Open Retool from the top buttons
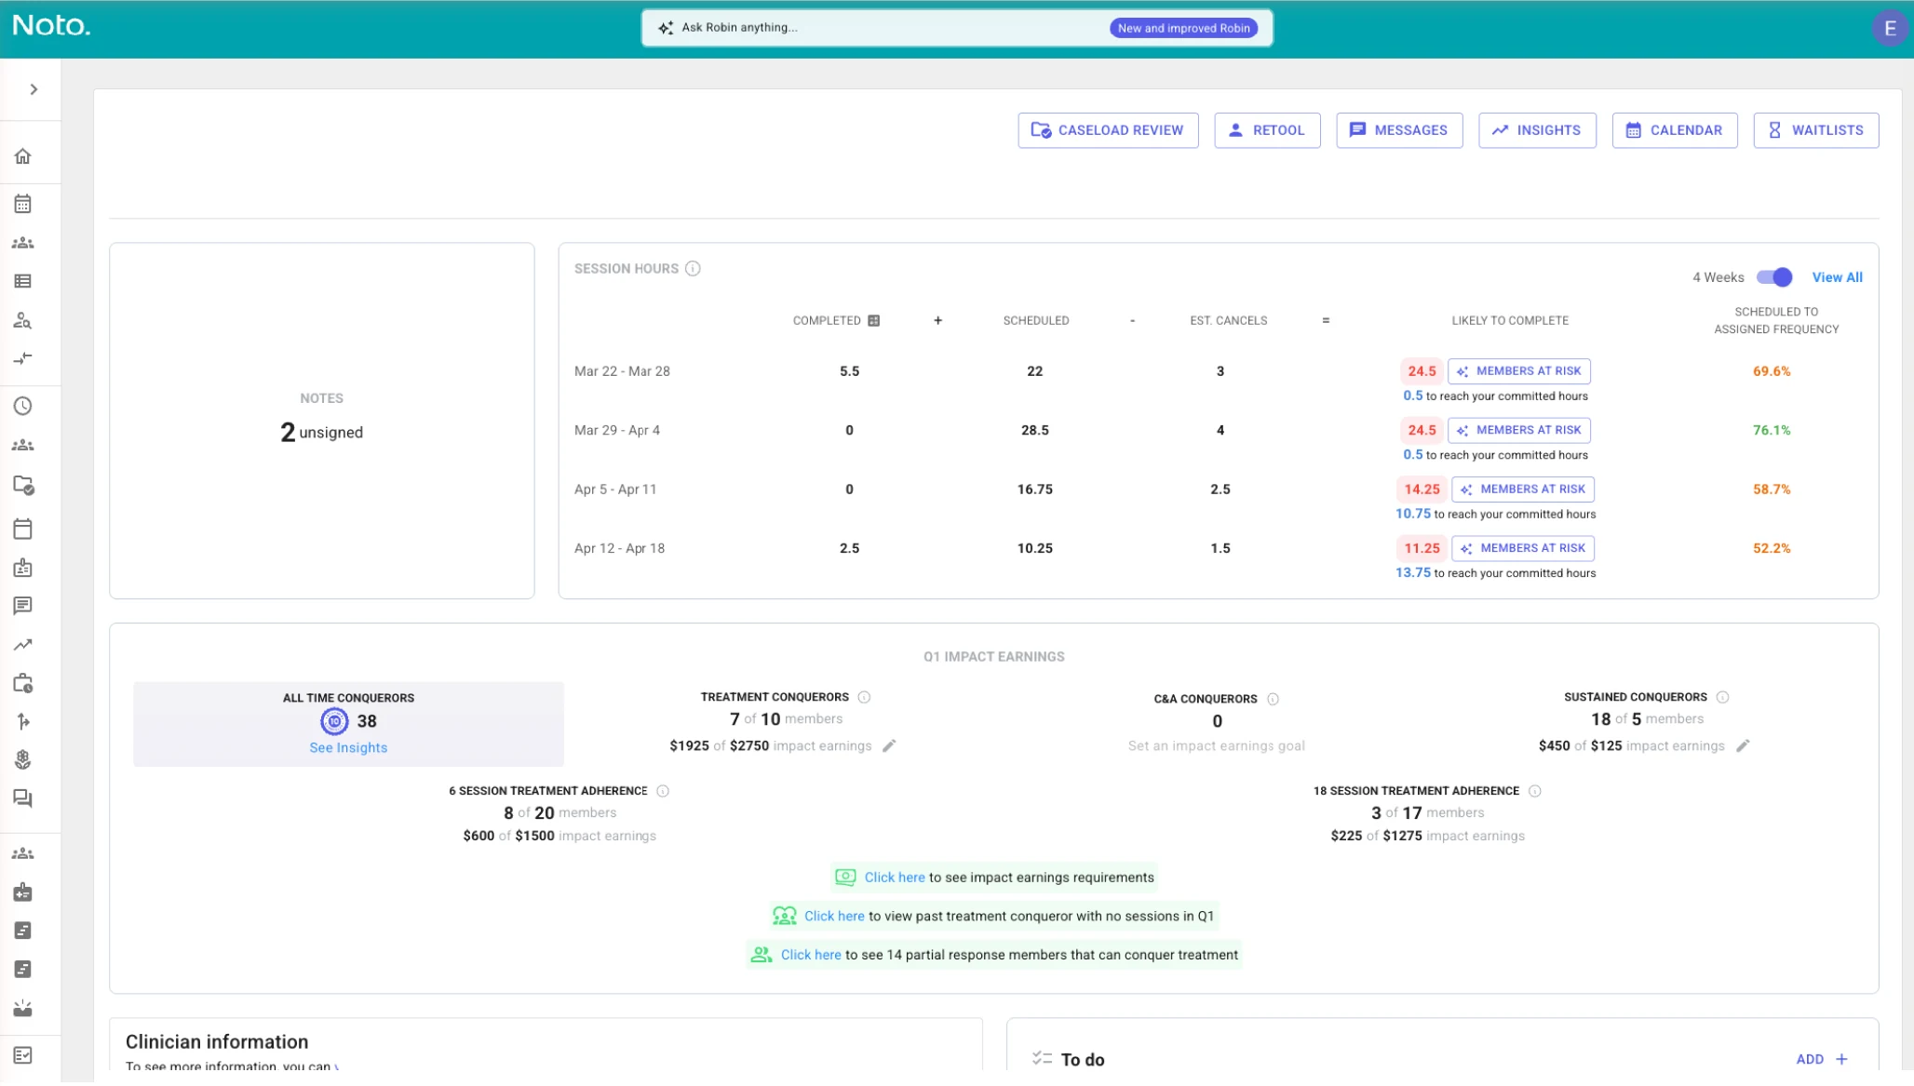1914x1086 pixels. pyautogui.click(x=1267, y=130)
